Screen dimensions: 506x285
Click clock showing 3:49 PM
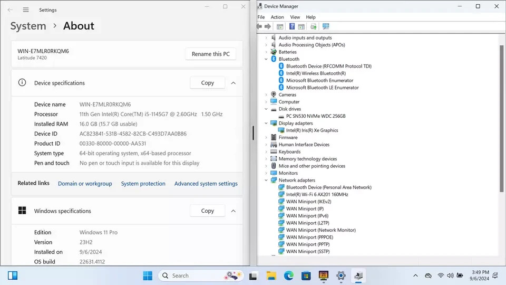pos(480,272)
